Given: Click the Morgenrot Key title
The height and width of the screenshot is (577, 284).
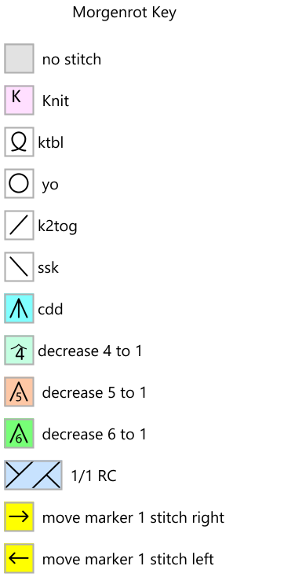Looking at the screenshot, I should coord(124,13).
